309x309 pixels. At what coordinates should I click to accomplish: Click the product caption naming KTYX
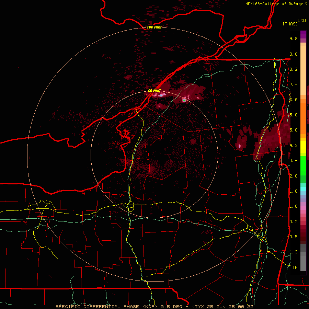[x=154, y=307]
